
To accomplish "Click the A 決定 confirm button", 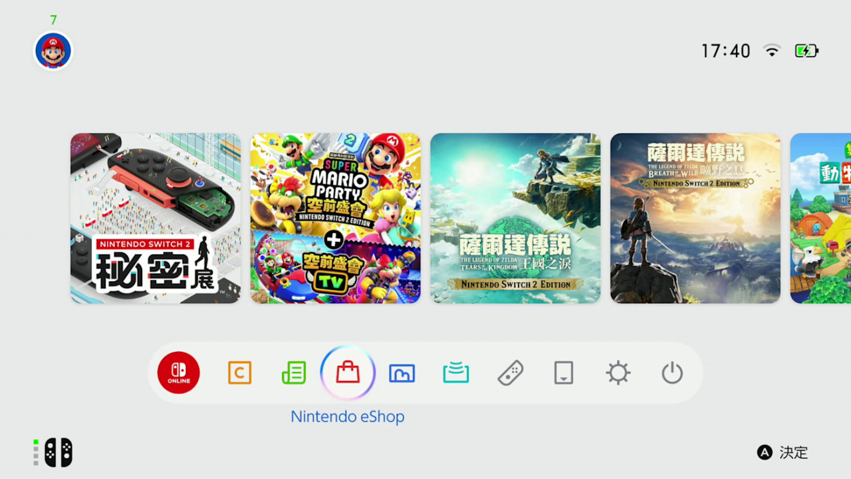I will click(x=783, y=452).
